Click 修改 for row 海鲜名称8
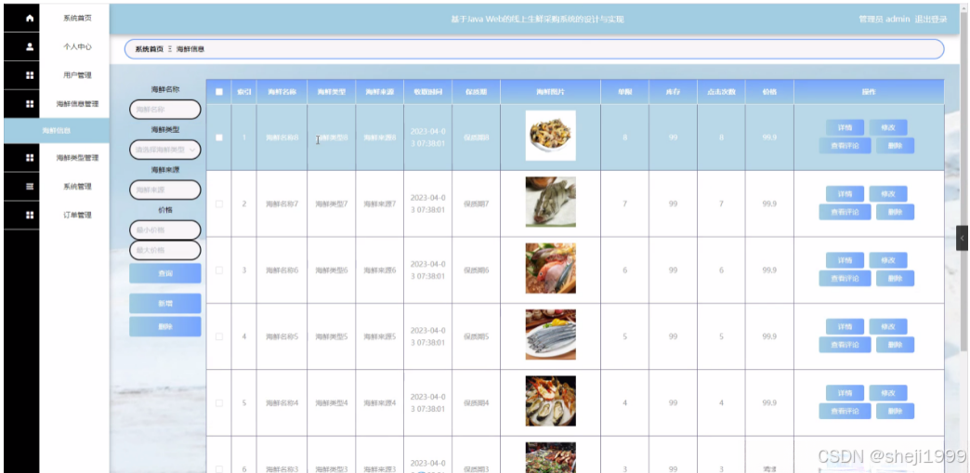Viewport: 970px width, 473px height. 887,127
